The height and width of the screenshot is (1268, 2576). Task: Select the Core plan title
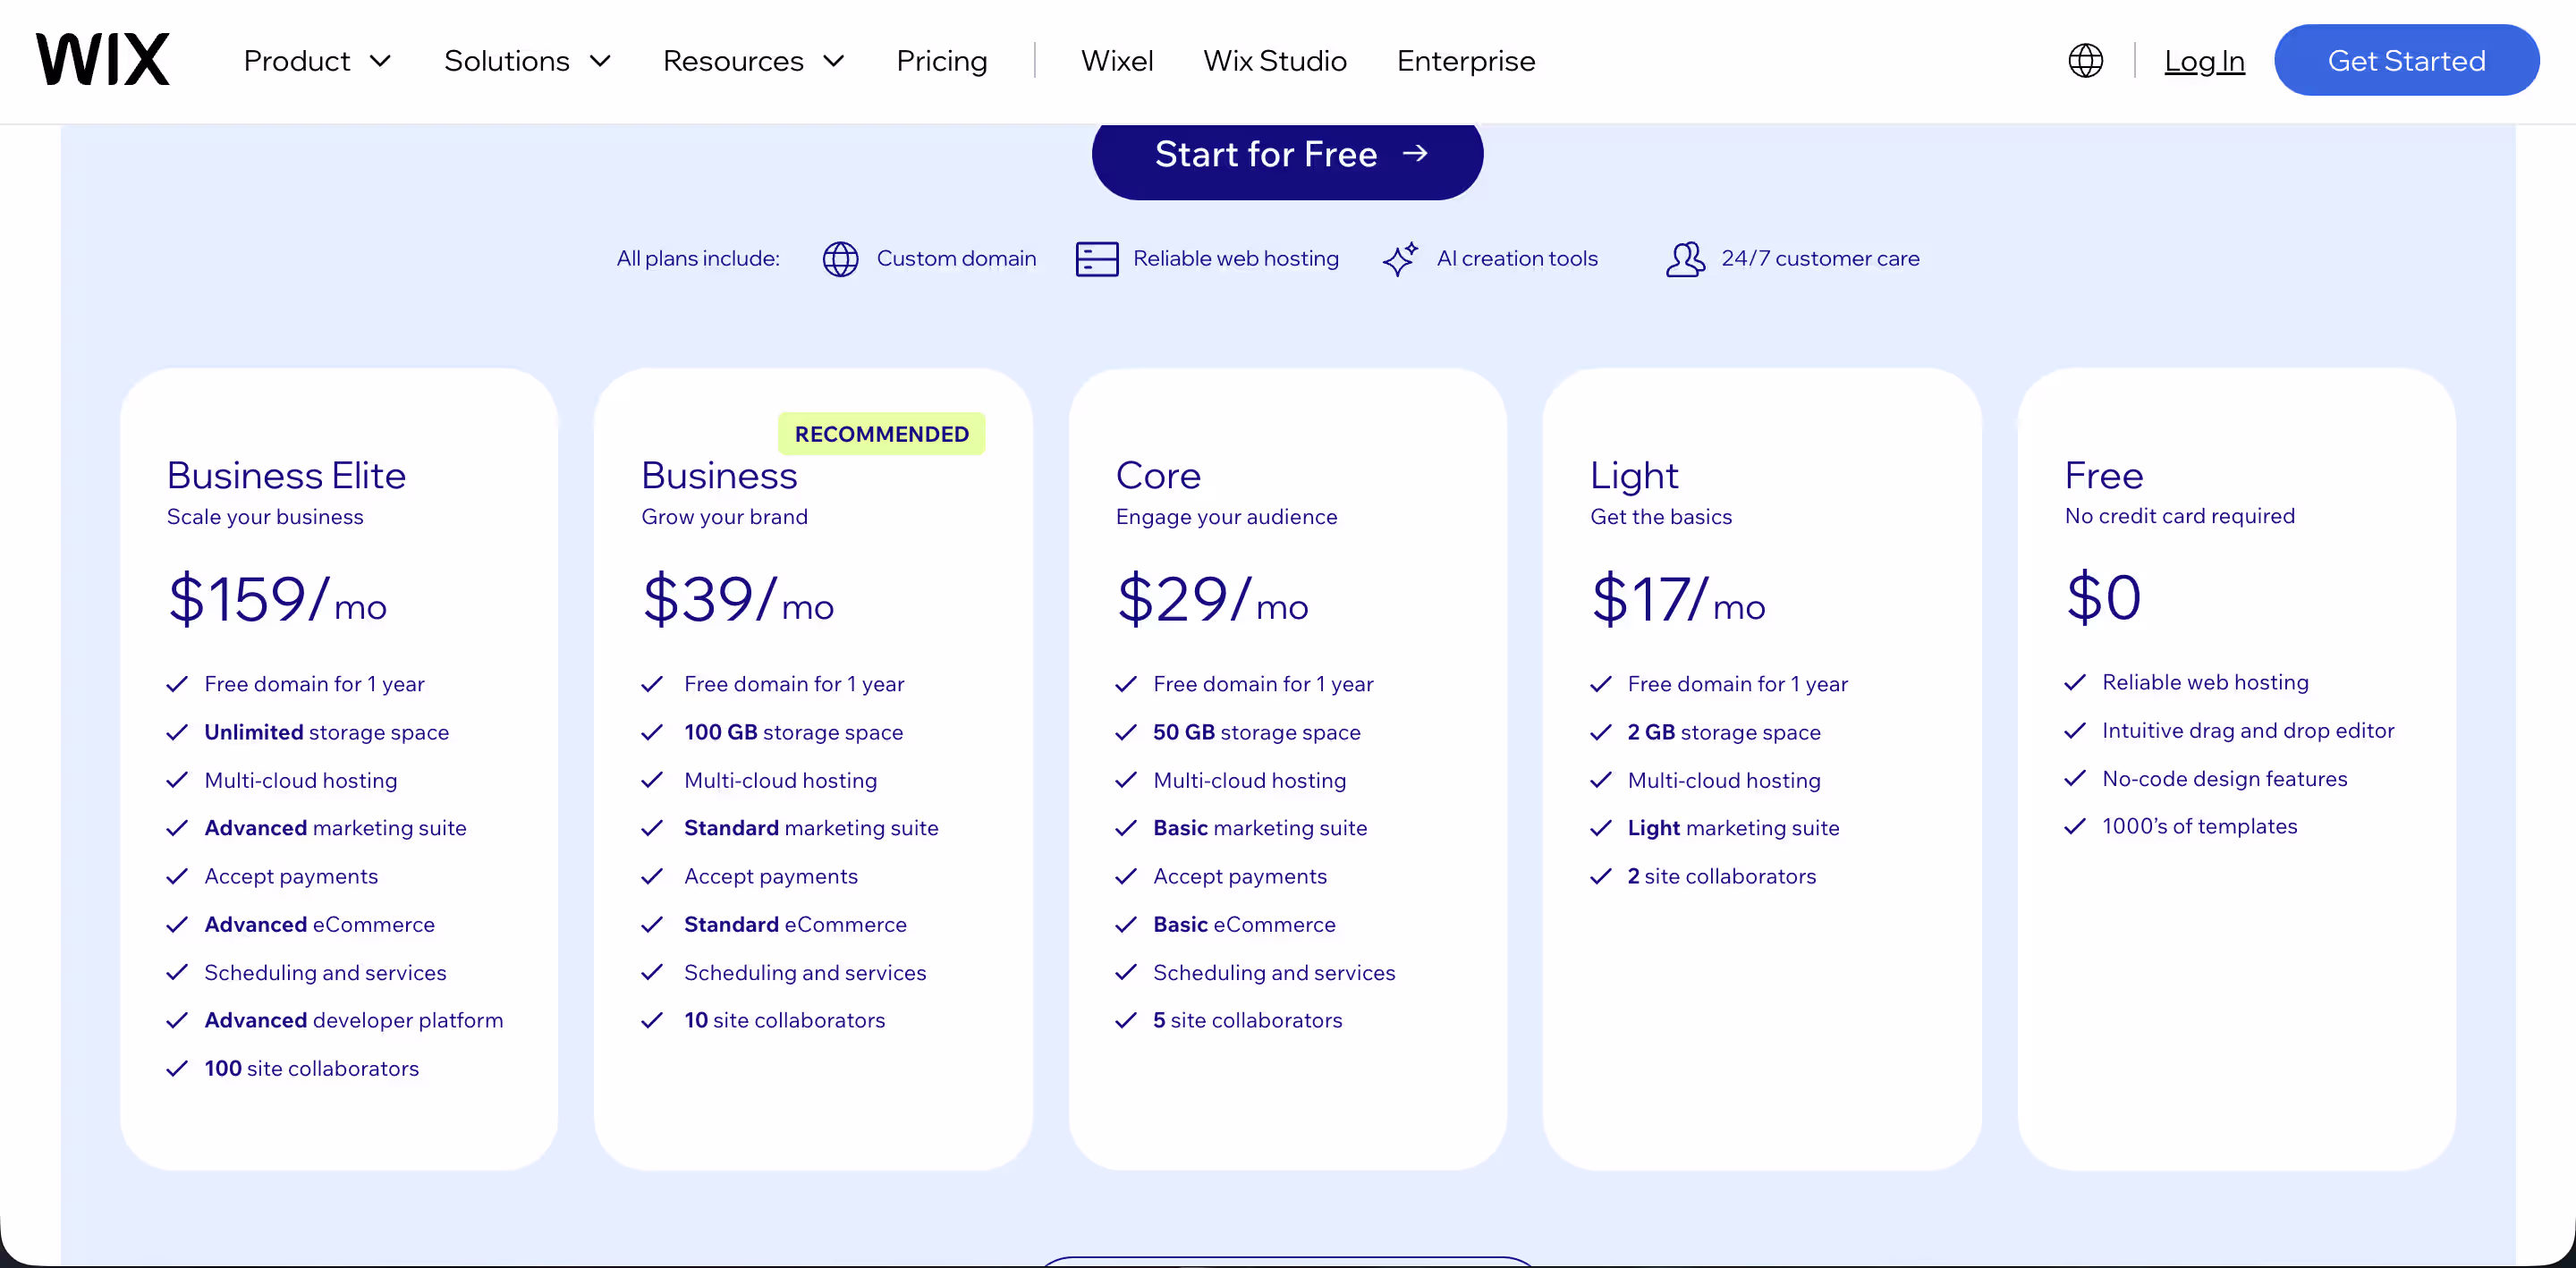point(1158,475)
